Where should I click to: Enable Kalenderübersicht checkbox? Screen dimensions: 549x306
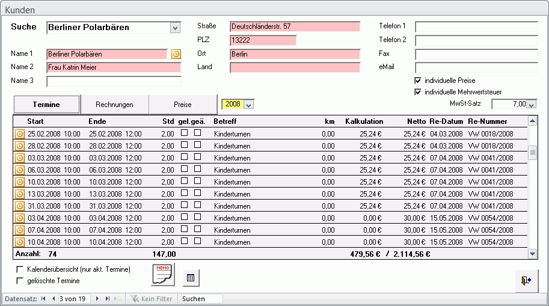20,269
